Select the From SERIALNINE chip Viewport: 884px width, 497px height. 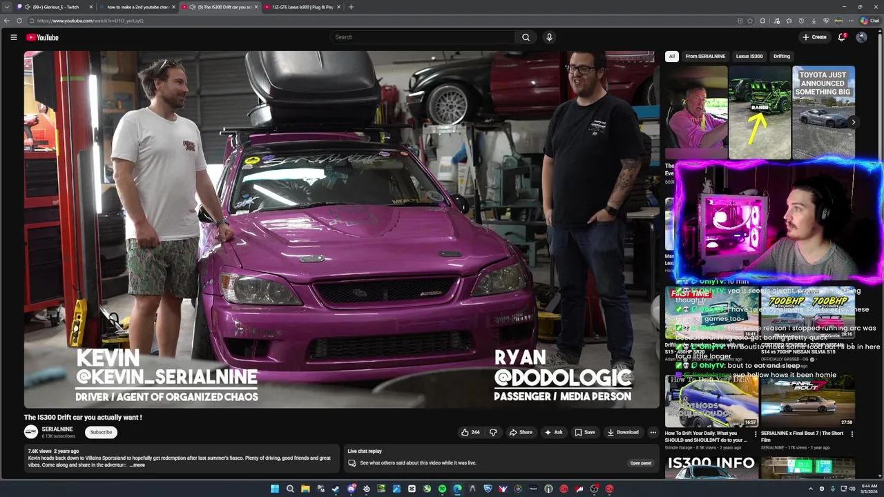(705, 56)
